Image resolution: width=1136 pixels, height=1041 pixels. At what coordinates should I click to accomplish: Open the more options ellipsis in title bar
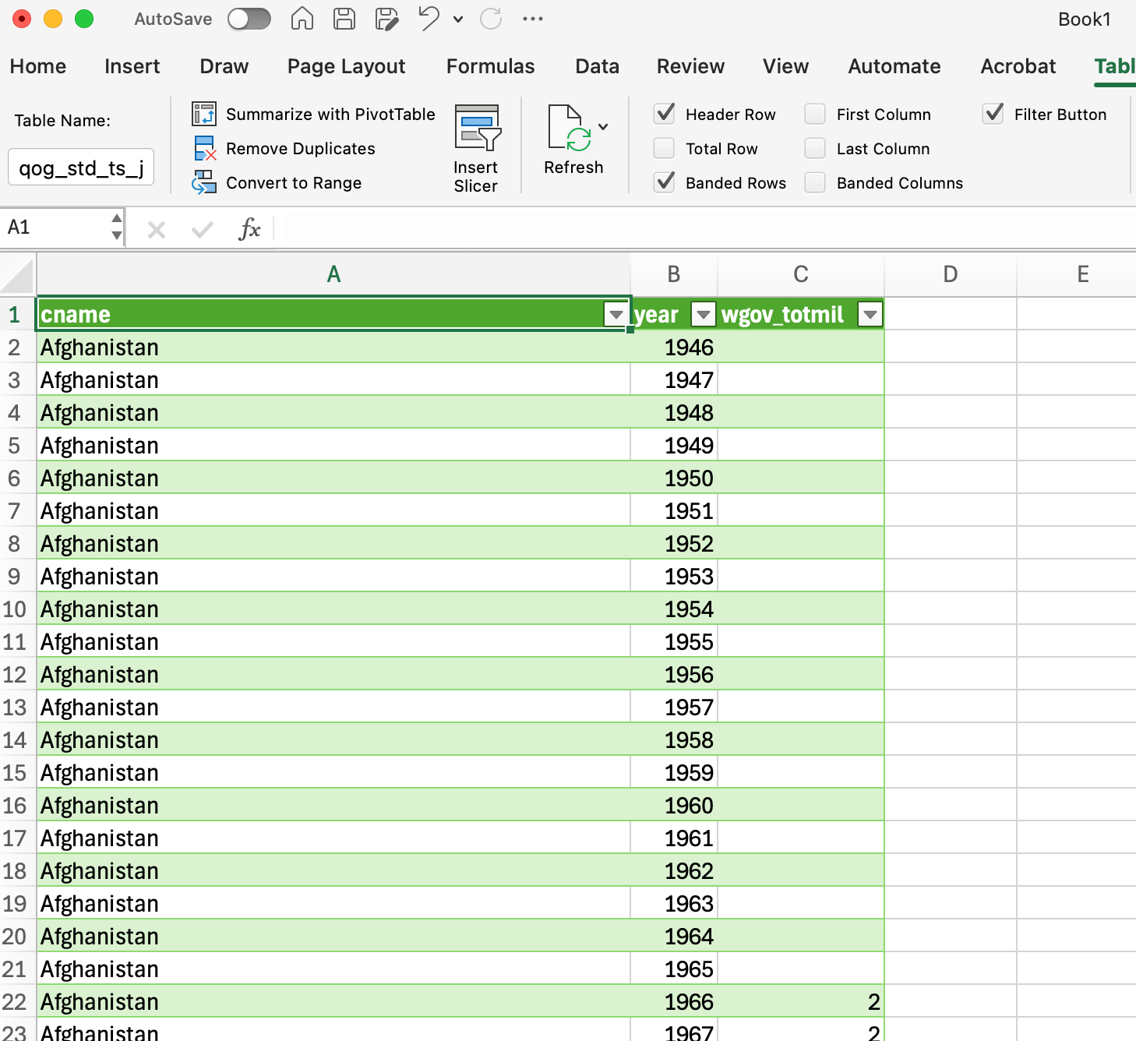[533, 19]
